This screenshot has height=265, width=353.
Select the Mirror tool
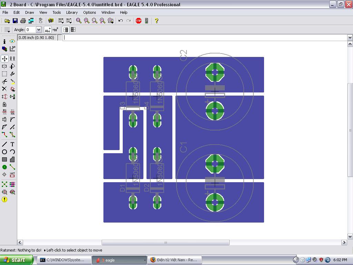coord(4,66)
